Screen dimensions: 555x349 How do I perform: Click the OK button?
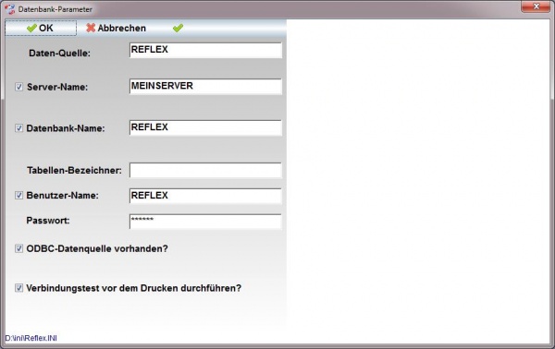[x=41, y=28]
